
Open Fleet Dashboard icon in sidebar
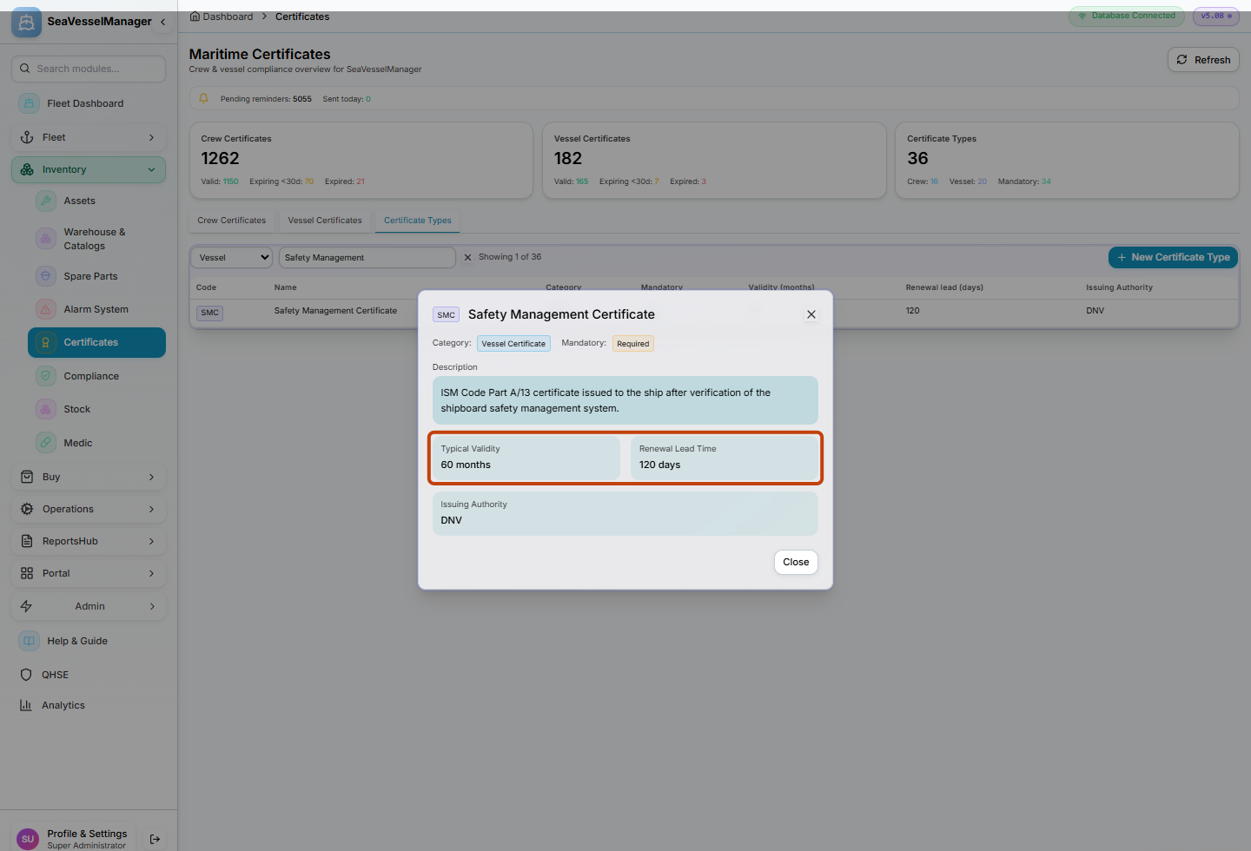pyautogui.click(x=29, y=103)
